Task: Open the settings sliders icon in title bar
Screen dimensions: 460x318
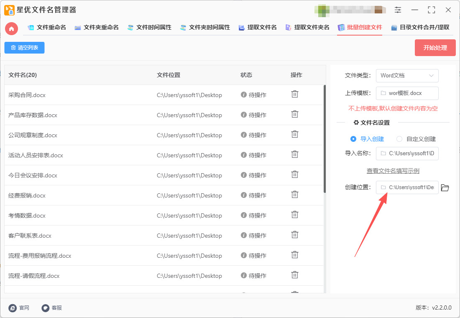Action: (398, 10)
